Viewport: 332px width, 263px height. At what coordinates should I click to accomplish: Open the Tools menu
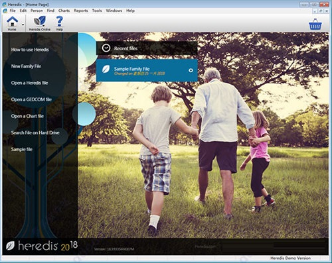pyautogui.click(x=97, y=11)
